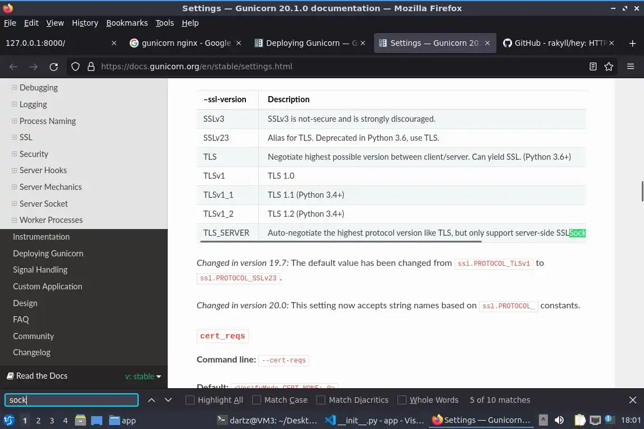Switch to Visual Studio Code in taskbar

point(374,421)
